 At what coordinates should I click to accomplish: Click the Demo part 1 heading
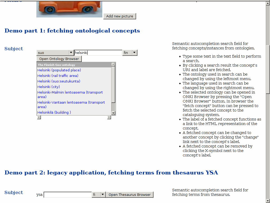(x=72, y=31)
